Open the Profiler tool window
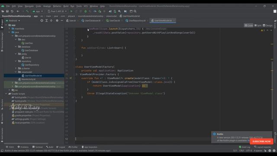Image resolution: width=277 pixels, height=156 pixels. pos(73,147)
